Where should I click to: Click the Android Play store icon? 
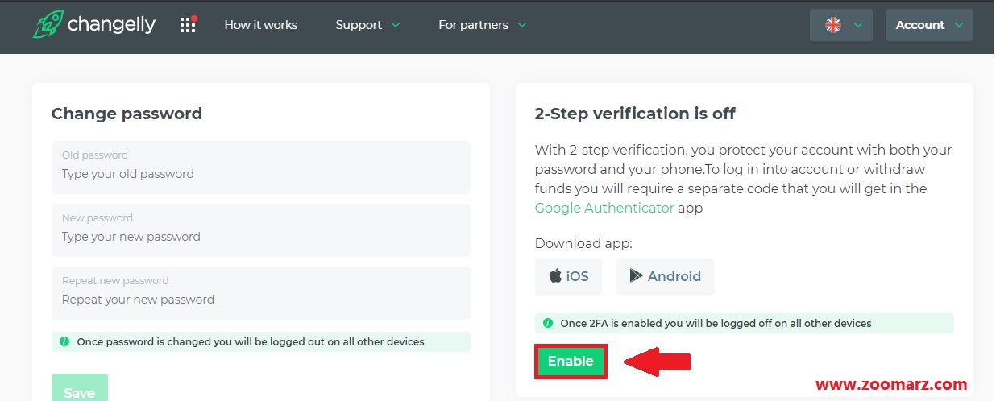[x=636, y=276]
